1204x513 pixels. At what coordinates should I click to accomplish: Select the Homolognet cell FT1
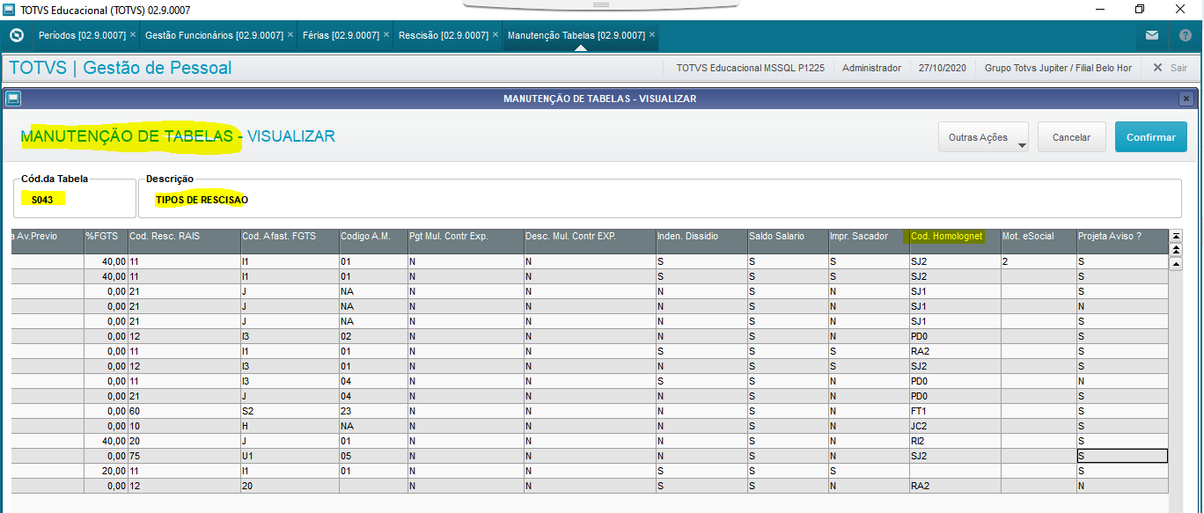pyautogui.click(x=955, y=411)
